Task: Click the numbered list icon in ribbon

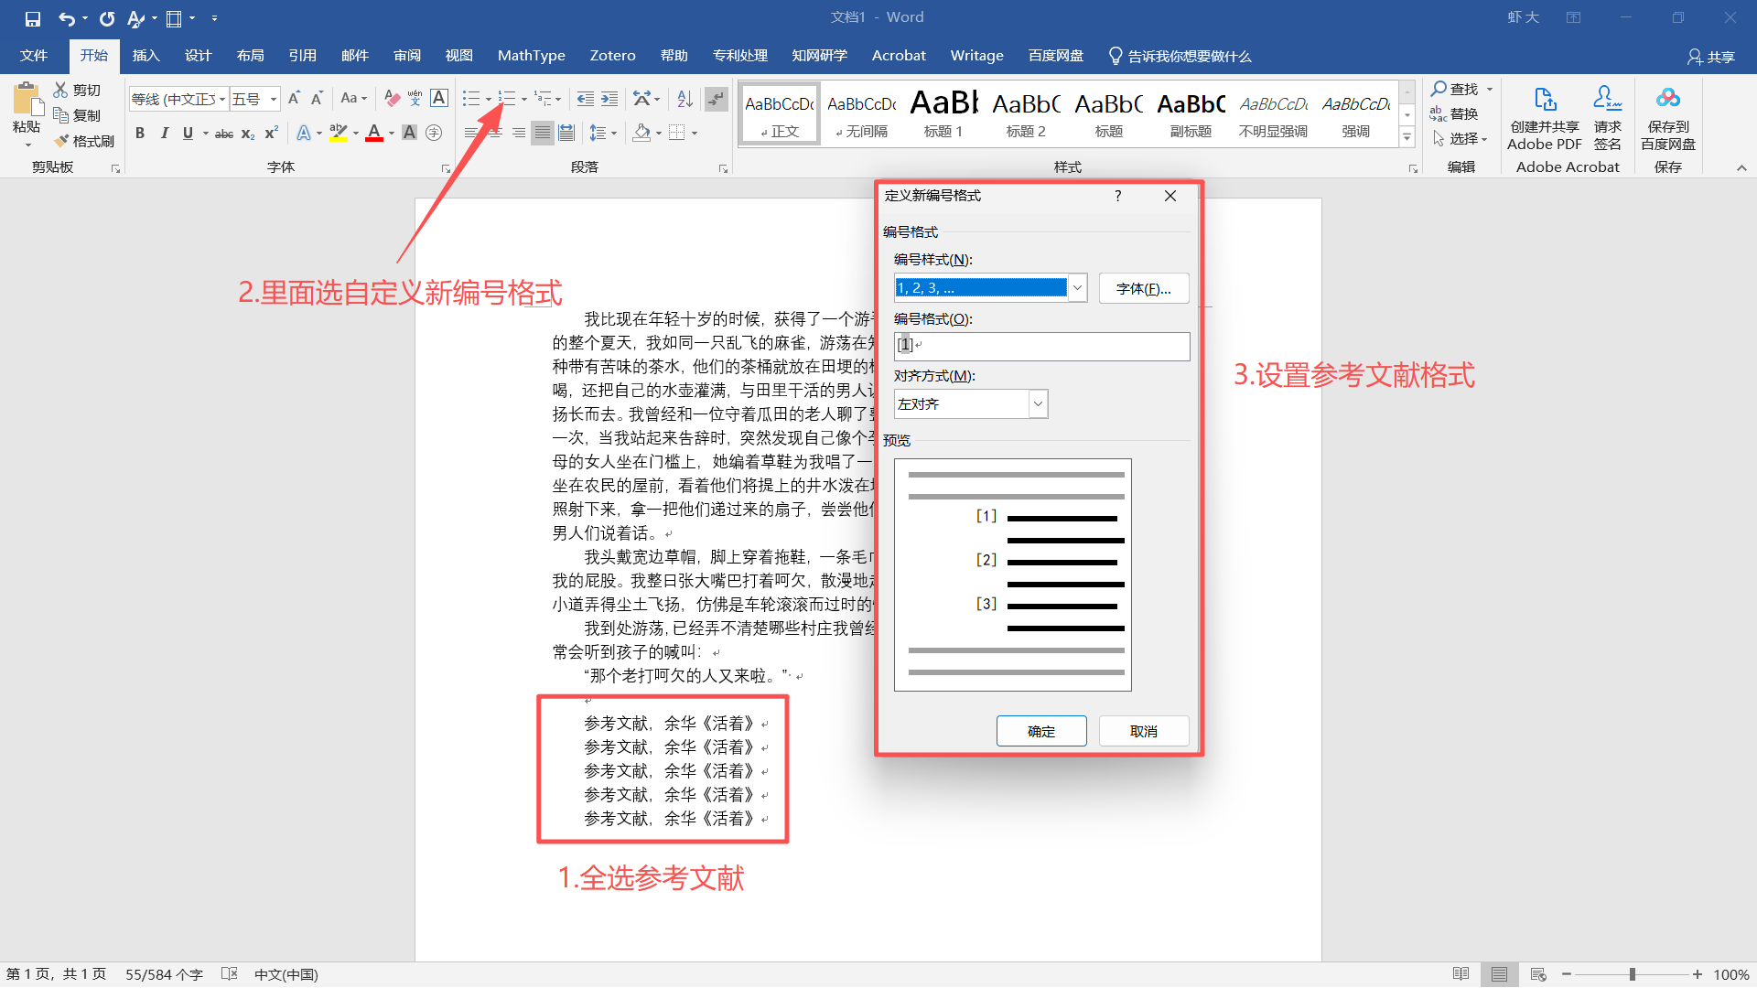Action: click(x=506, y=99)
